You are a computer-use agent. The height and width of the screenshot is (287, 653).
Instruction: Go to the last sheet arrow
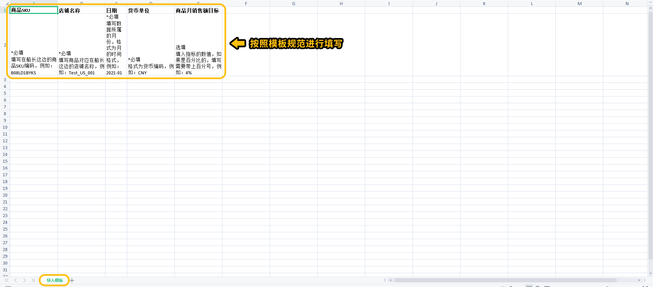[33, 280]
